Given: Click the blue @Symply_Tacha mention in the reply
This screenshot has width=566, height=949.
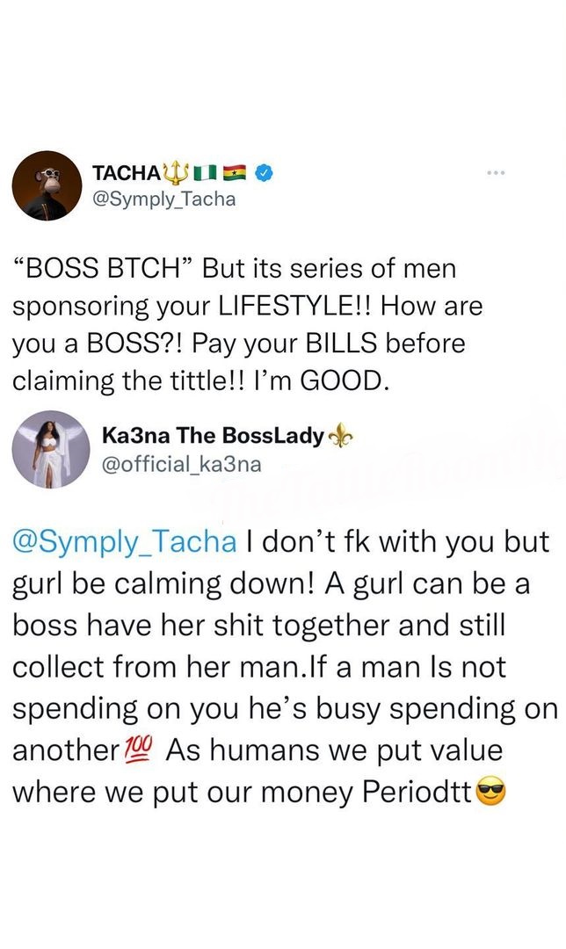Looking at the screenshot, I should coord(125,541).
